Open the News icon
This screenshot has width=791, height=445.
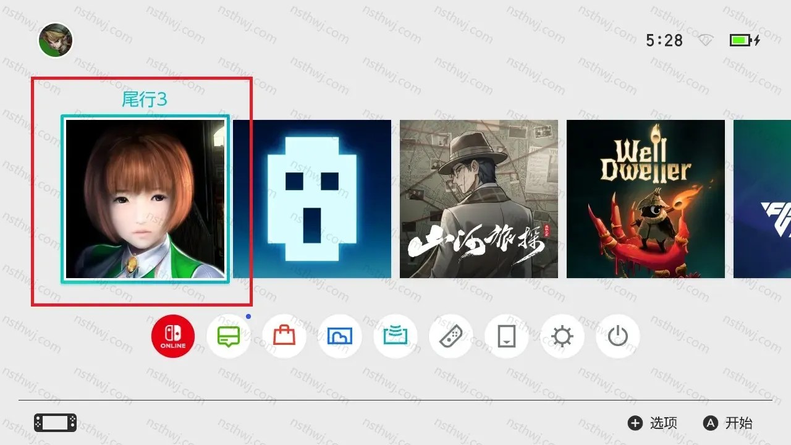point(229,336)
